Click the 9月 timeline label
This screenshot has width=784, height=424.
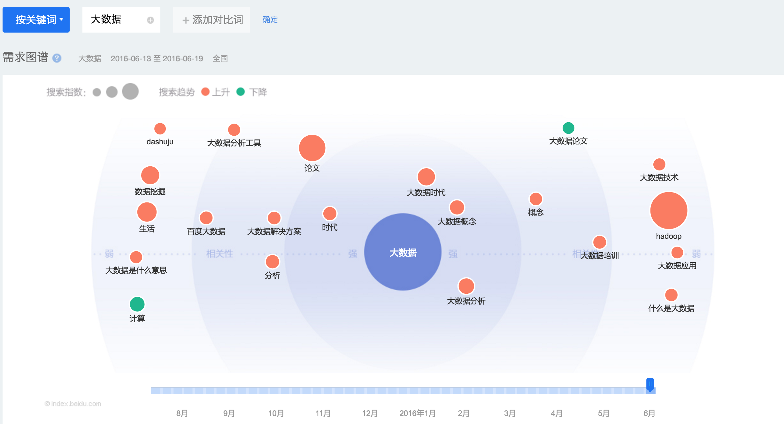click(x=229, y=413)
